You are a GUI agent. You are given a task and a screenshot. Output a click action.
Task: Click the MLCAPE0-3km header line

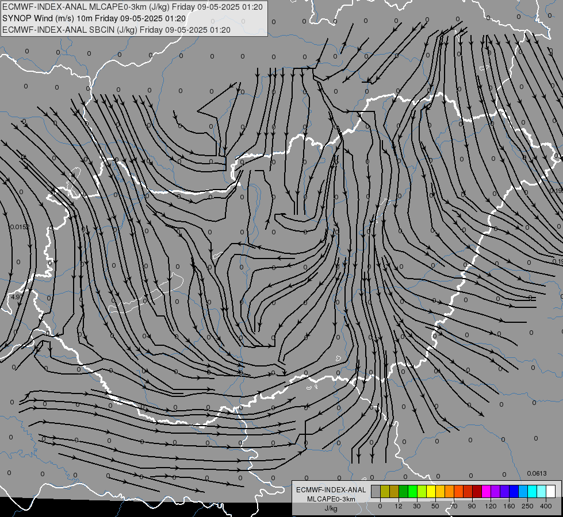(132, 7)
